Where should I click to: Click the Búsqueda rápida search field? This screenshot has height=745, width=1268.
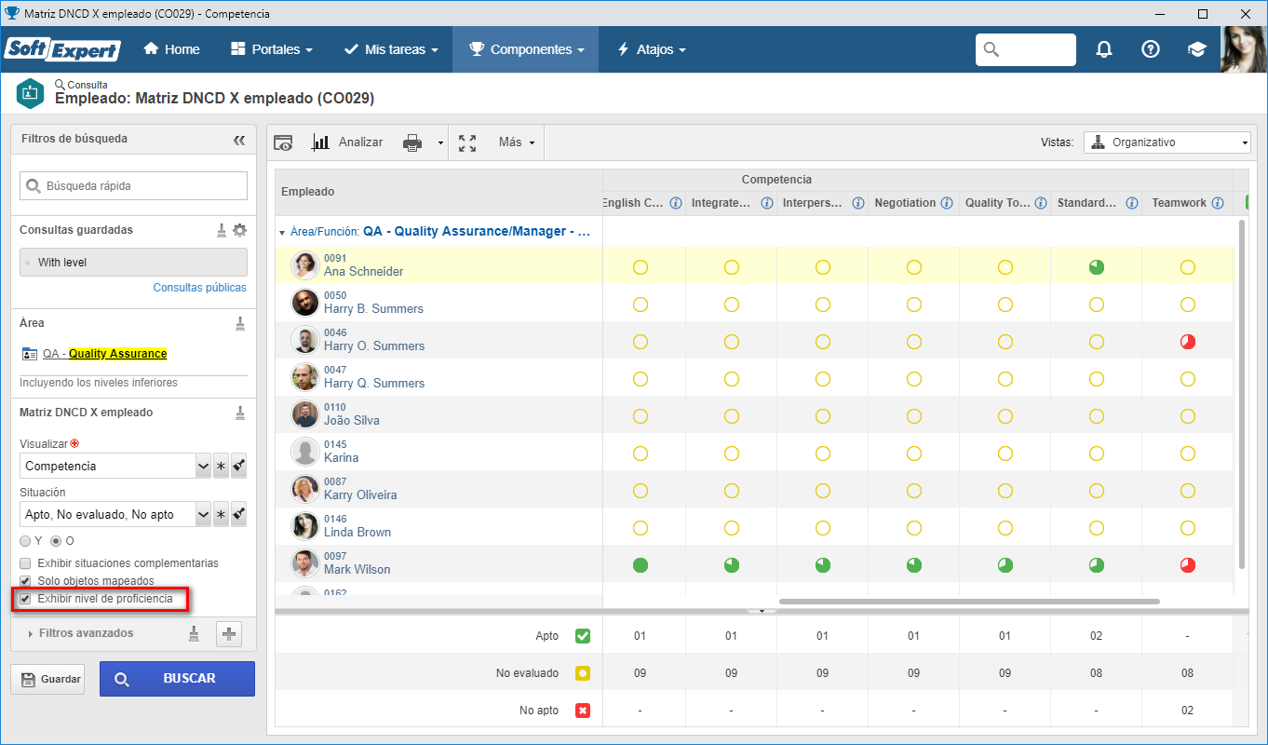click(133, 185)
